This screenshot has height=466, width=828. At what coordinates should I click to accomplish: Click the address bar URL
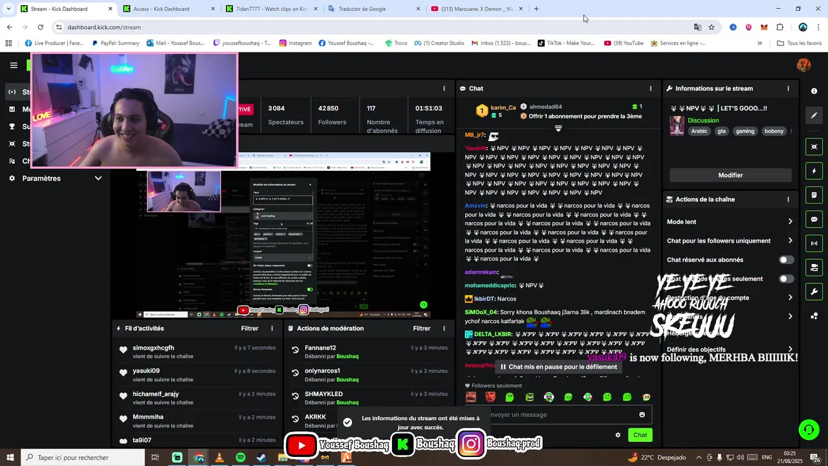(104, 27)
